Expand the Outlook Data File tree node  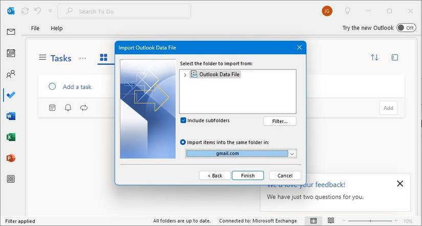(185, 75)
